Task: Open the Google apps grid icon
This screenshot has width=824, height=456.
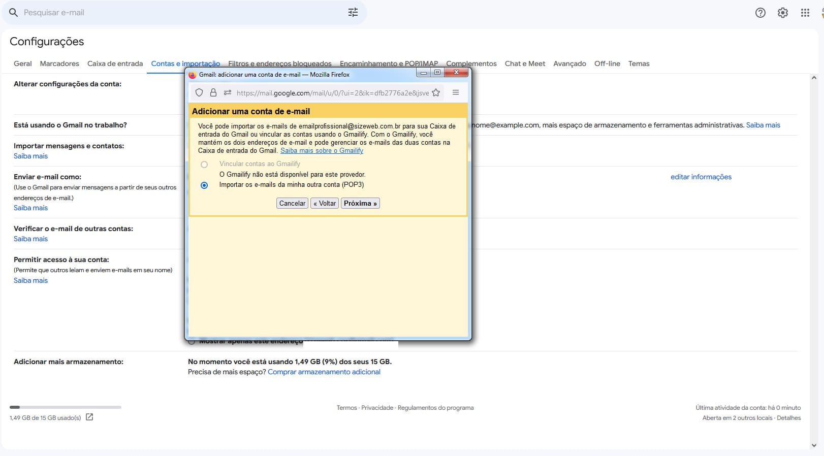Action: (x=805, y=13)
